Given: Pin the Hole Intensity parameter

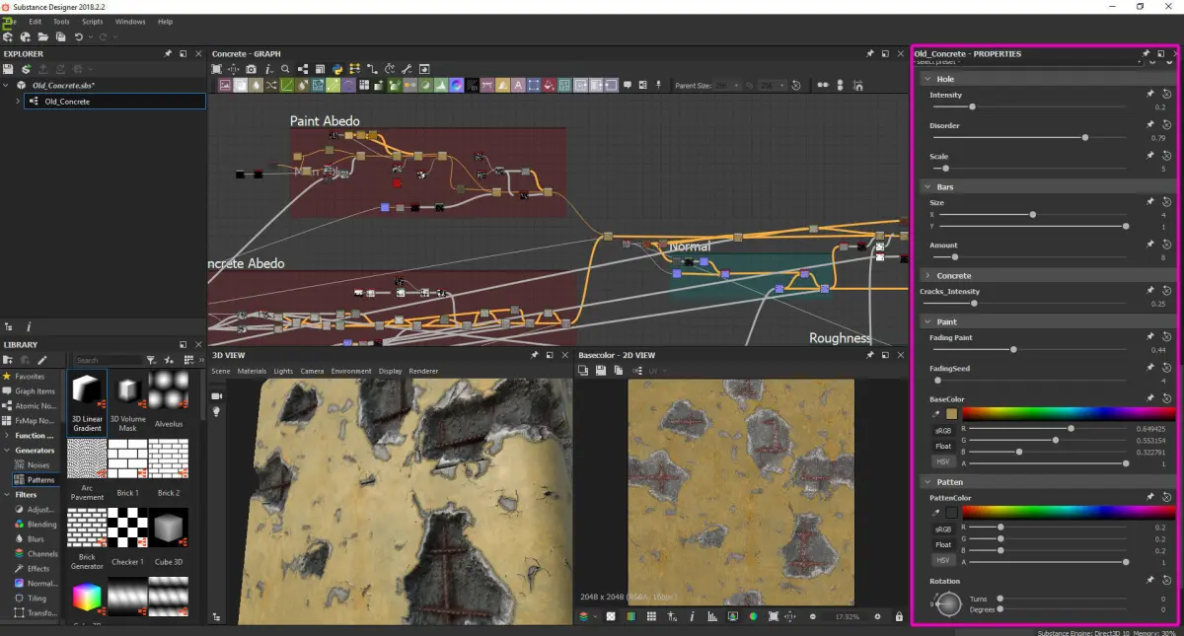Looking at the screenshot, I should (x=1150, y=94).
